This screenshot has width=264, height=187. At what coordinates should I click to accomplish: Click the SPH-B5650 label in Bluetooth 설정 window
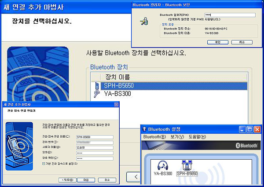(x=187, y=173)
